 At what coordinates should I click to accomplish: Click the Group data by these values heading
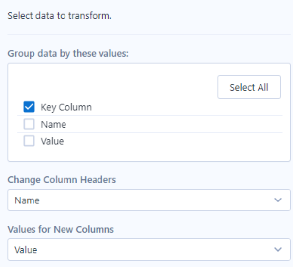(x=68, y=54)
